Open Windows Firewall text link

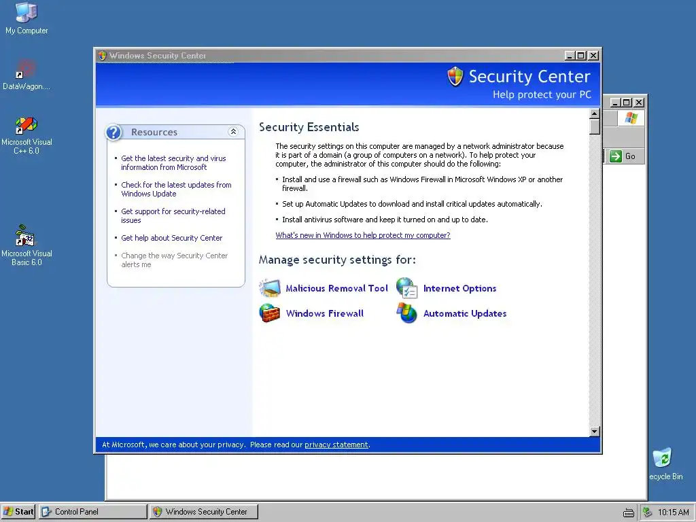(324, 313)
